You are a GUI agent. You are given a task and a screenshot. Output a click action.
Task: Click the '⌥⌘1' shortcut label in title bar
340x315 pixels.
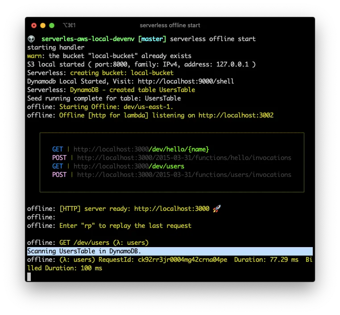69,25
